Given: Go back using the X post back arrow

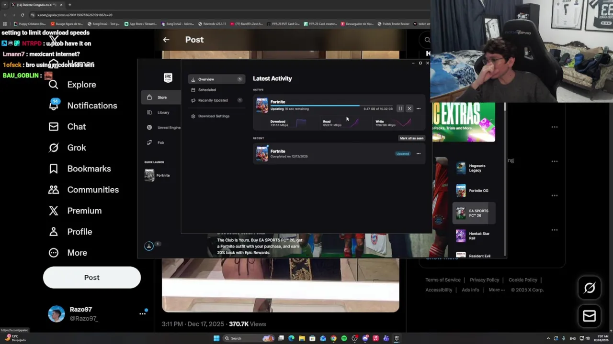Looking at the screenshot, I should tap(166, 40).
